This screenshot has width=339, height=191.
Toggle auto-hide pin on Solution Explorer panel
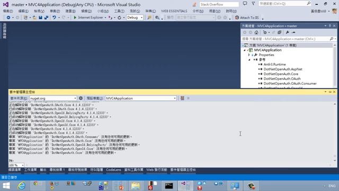click(x=330, y=26)
